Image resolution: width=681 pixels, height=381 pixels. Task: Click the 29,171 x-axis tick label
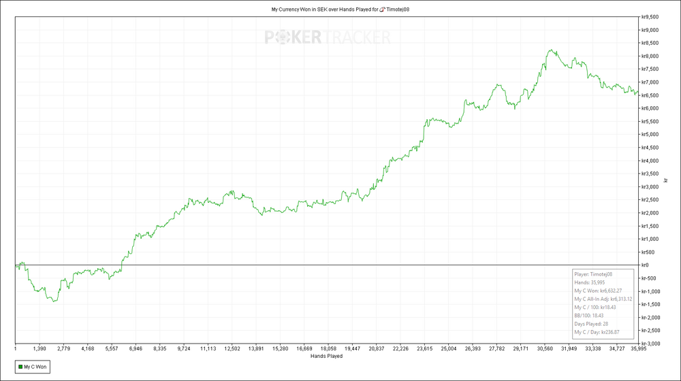pos(520,348)
